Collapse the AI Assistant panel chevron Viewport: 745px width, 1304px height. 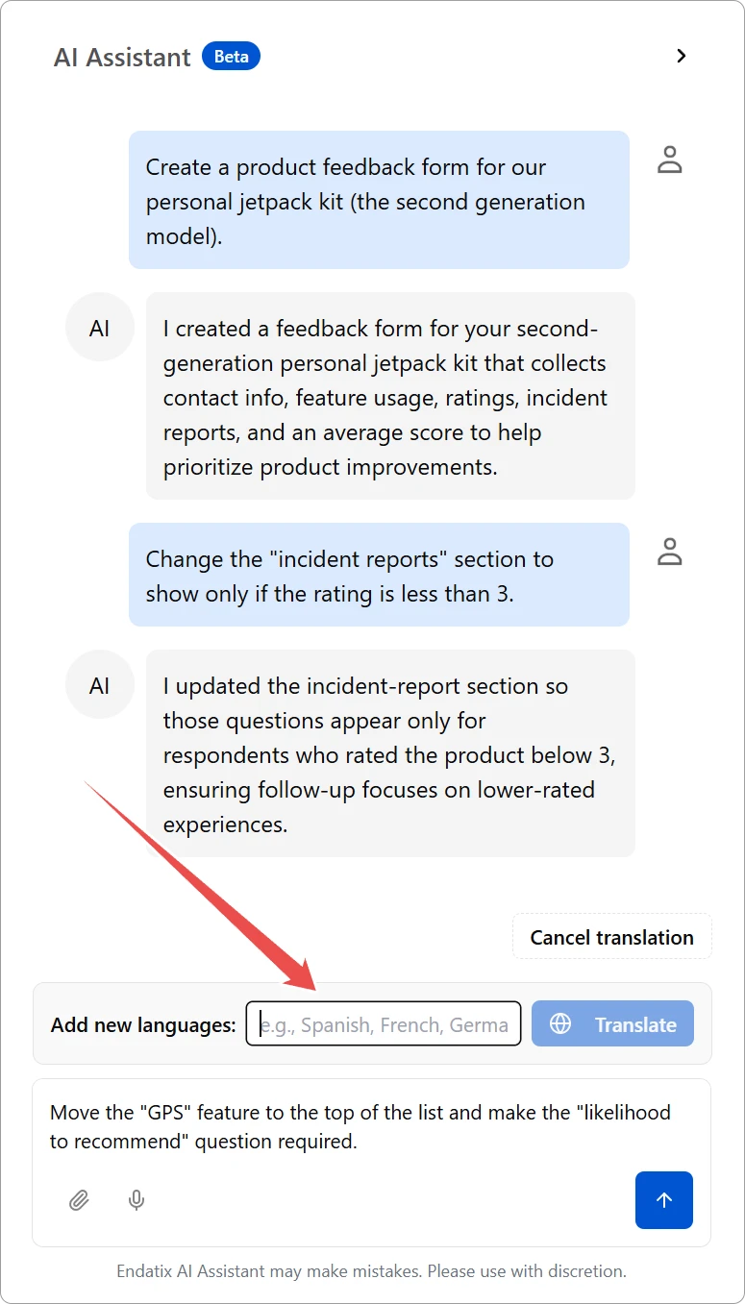[682, 56]
